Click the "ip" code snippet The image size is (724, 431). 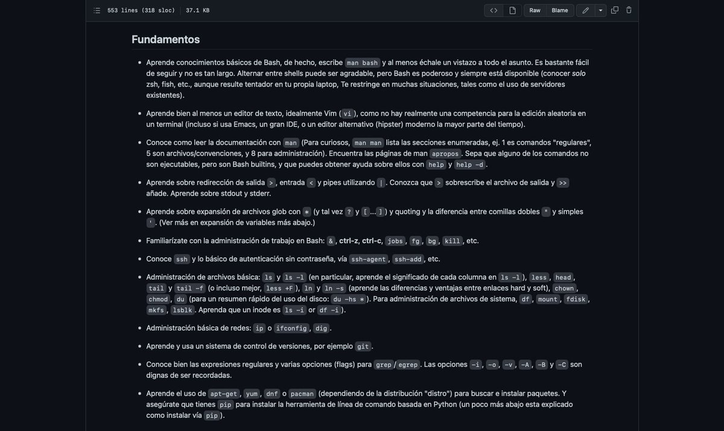tap(259, 329)
